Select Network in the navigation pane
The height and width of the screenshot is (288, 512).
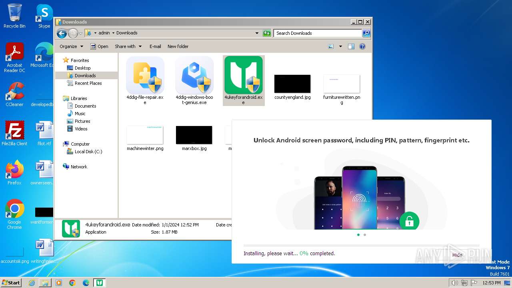tap(79, 167)
